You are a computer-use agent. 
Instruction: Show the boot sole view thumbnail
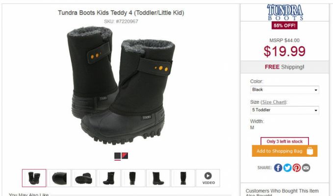84,178
